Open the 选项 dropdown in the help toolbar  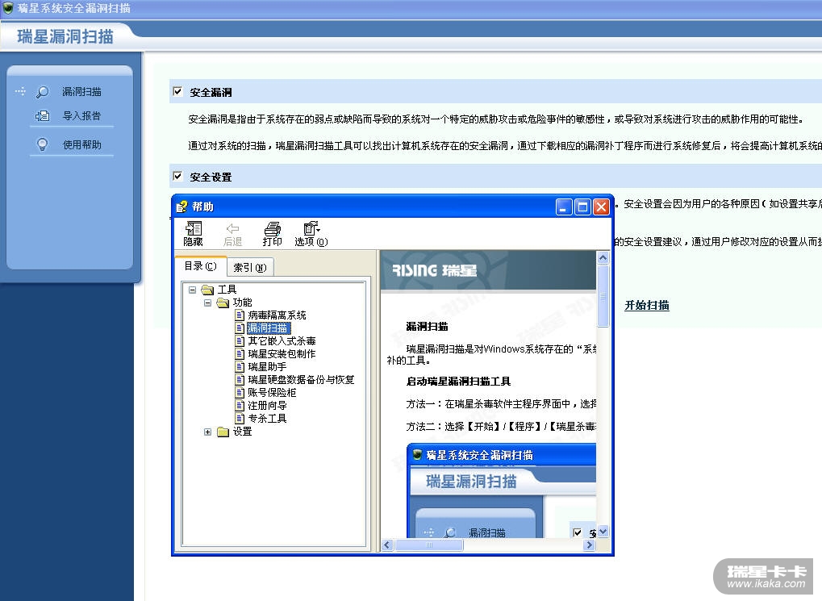[x=311, y=234]
